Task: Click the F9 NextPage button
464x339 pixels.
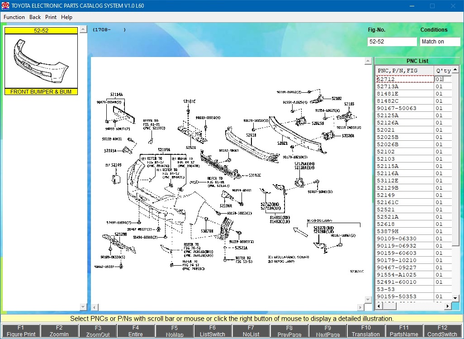Action: pyautogui.click(x=327, y=331)
